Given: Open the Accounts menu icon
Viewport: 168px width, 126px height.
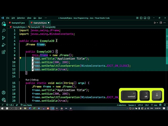Looking at the screenshot, I should pyautogui.click(x=3, y=93).
